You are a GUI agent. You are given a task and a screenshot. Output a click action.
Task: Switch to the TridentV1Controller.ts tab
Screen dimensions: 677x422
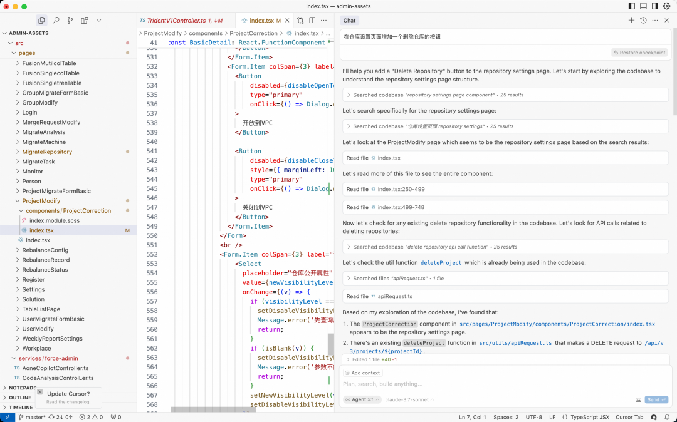click(x=177, y=21)
